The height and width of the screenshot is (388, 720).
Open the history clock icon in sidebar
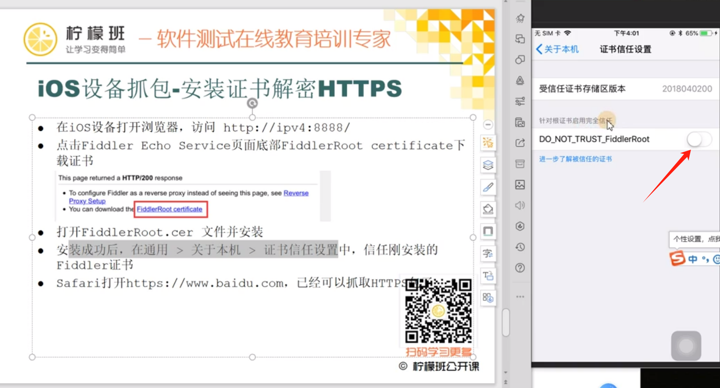[x=520, y=247]
